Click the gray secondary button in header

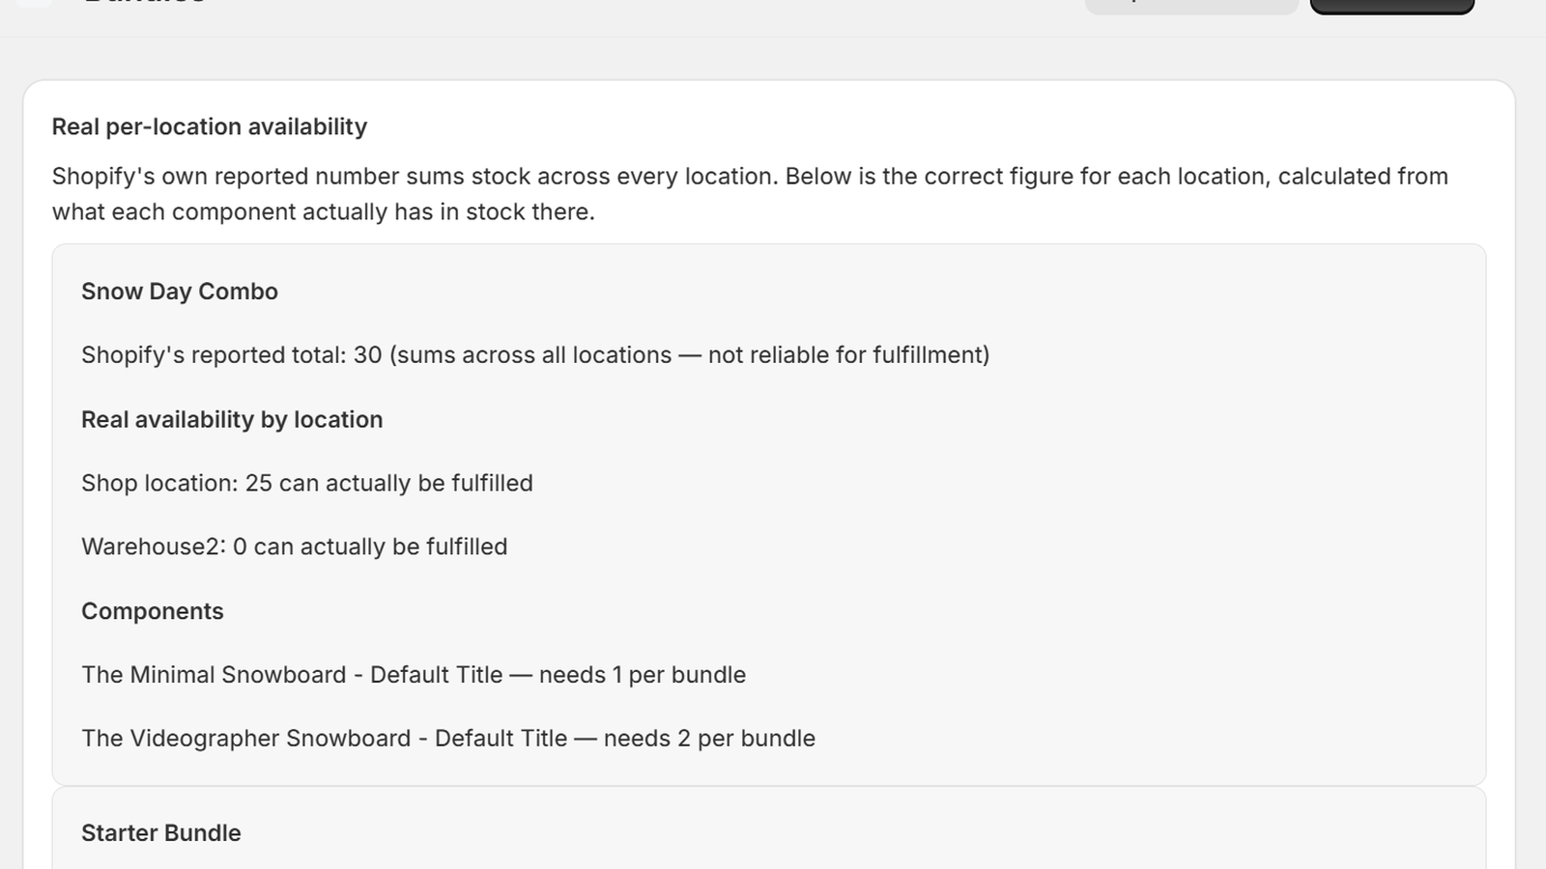pyautogui.click(x=1191, y=7)
